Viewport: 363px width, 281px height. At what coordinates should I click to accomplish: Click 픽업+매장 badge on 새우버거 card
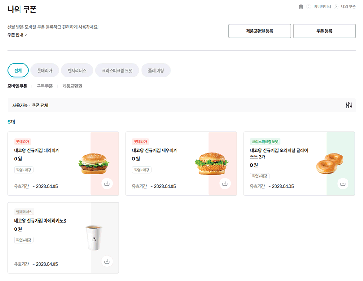[x=142, y=170]
